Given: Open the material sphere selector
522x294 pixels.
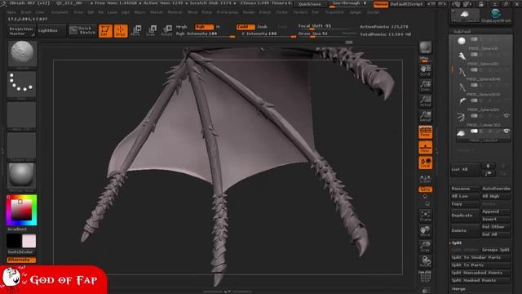Looking at the screenshot, I should (22, 176).
